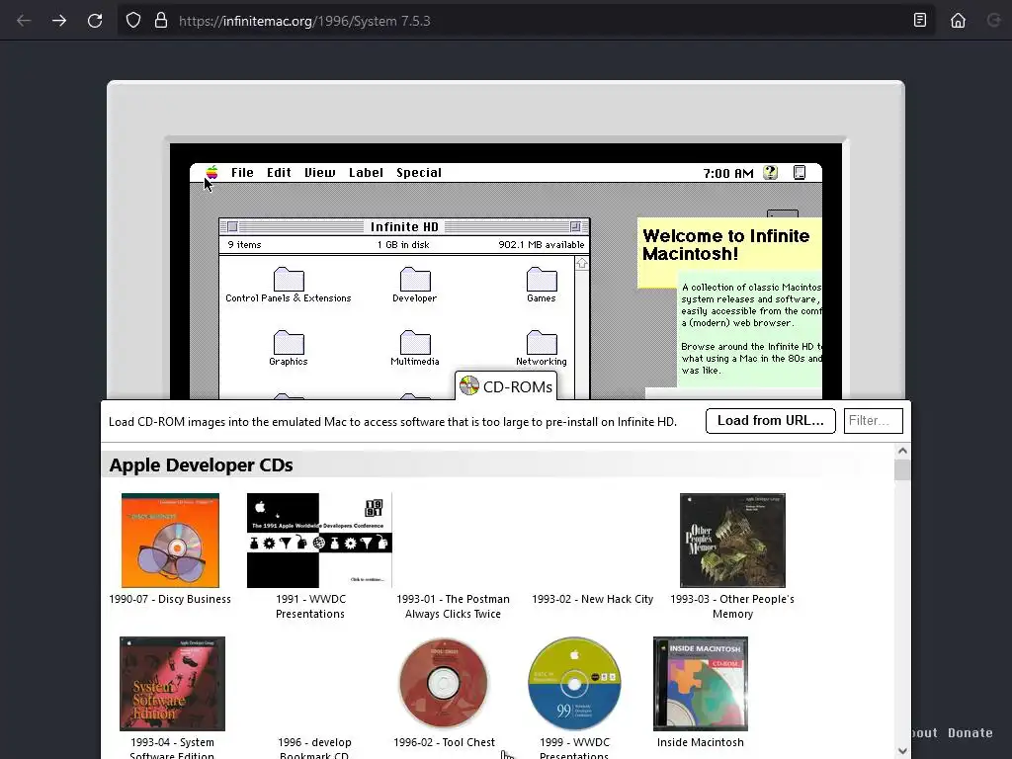Image resolution: width=1012 pixels, height=759 pixels.
Task: Select the Multimedia folder icon
Action: (415, 342)
